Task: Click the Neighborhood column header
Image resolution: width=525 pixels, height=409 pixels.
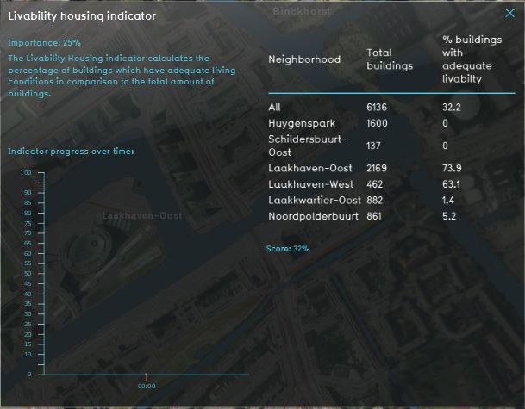Action: (304, 59)
